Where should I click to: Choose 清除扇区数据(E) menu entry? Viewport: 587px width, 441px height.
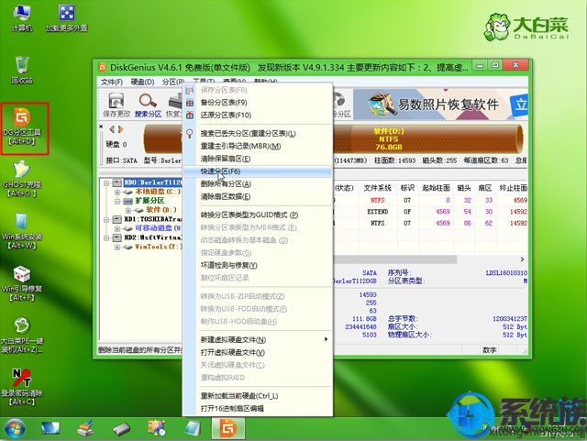tap(258, 197)
